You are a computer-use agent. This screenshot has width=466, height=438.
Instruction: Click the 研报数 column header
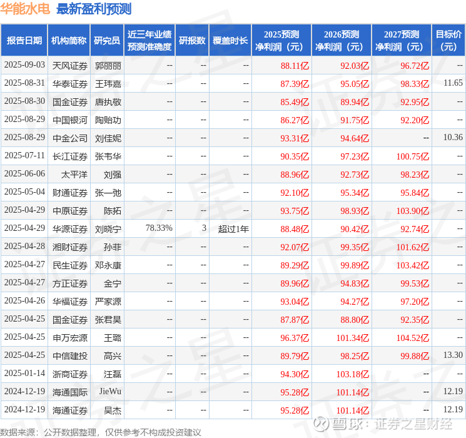pos(192,41)
